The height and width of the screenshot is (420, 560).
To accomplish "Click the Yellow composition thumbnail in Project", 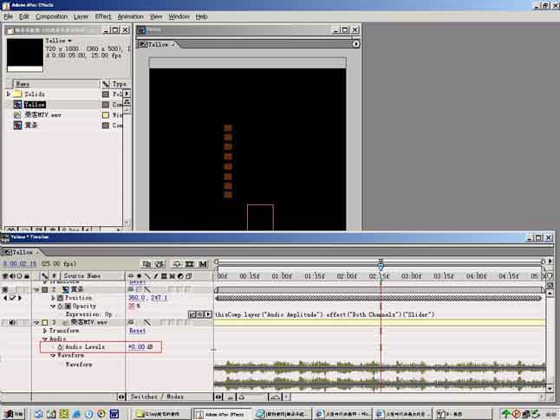I will pos(25,55).
